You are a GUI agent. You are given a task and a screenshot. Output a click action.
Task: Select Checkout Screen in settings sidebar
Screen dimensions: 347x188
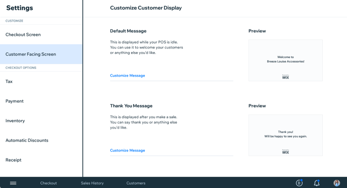pos(41,35)
